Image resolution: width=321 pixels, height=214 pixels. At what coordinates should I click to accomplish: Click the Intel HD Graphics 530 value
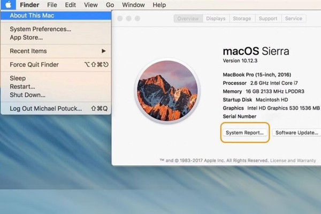(284, 108)
